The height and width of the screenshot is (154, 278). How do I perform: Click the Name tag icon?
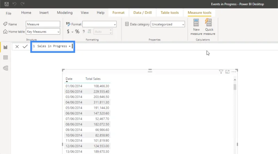coord(5,24)
